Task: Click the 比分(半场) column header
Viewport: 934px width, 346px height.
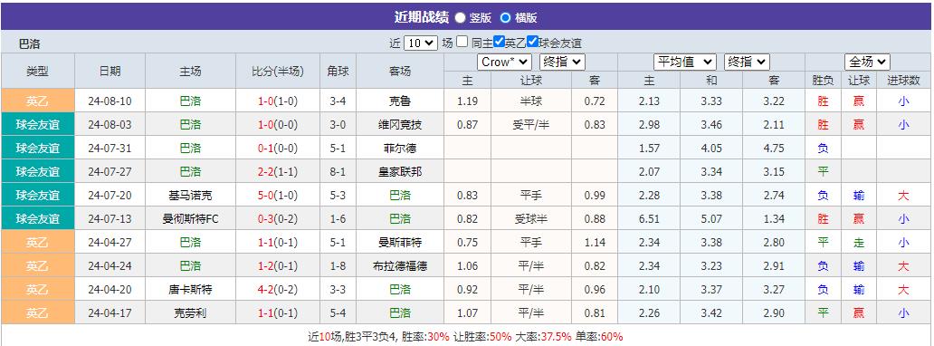Action: 278,71
